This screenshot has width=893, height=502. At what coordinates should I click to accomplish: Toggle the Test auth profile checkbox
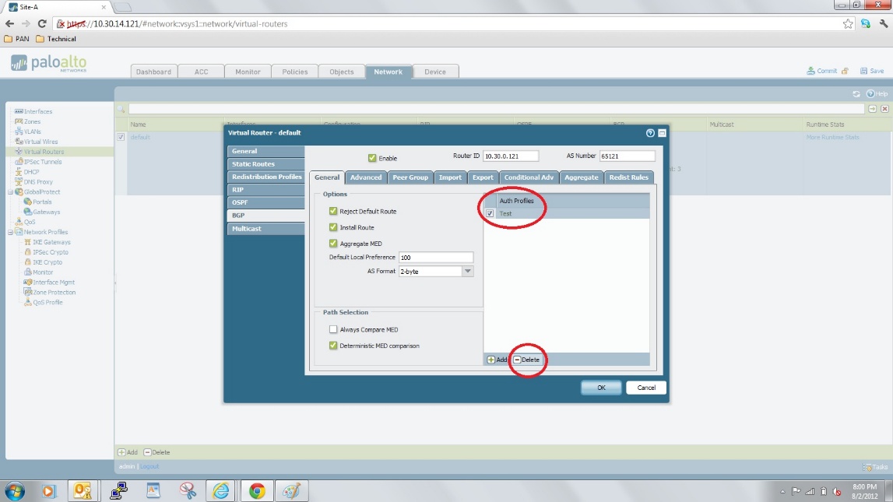490,213
